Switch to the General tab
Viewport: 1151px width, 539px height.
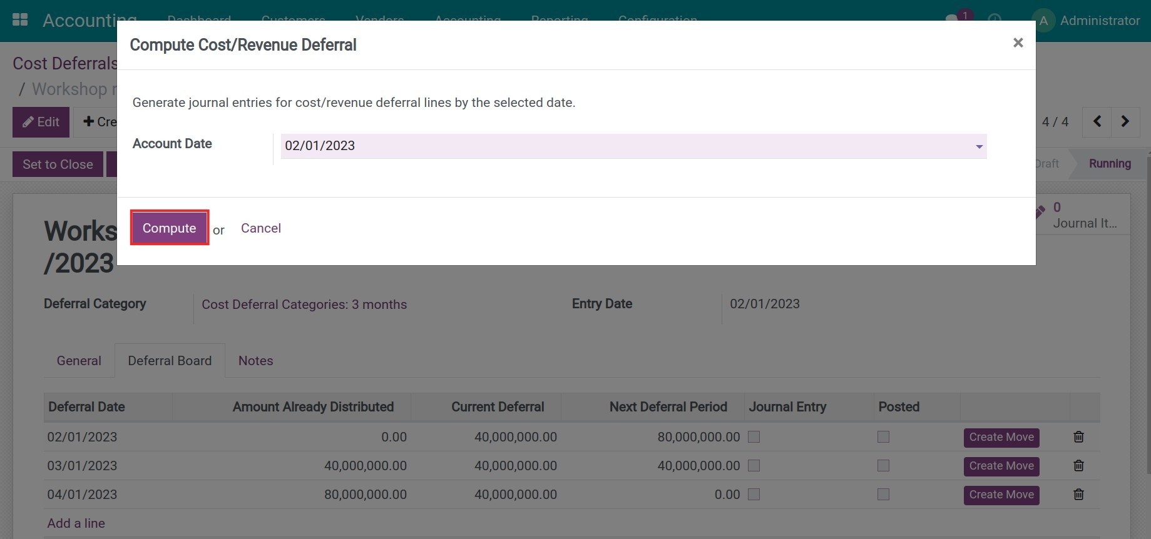click(x=79, y=361)
